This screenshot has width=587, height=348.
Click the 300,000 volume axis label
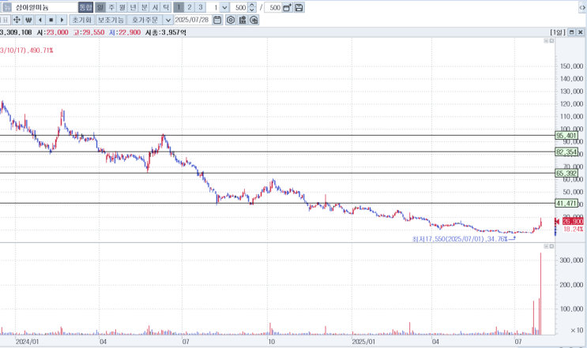(572, 260)
